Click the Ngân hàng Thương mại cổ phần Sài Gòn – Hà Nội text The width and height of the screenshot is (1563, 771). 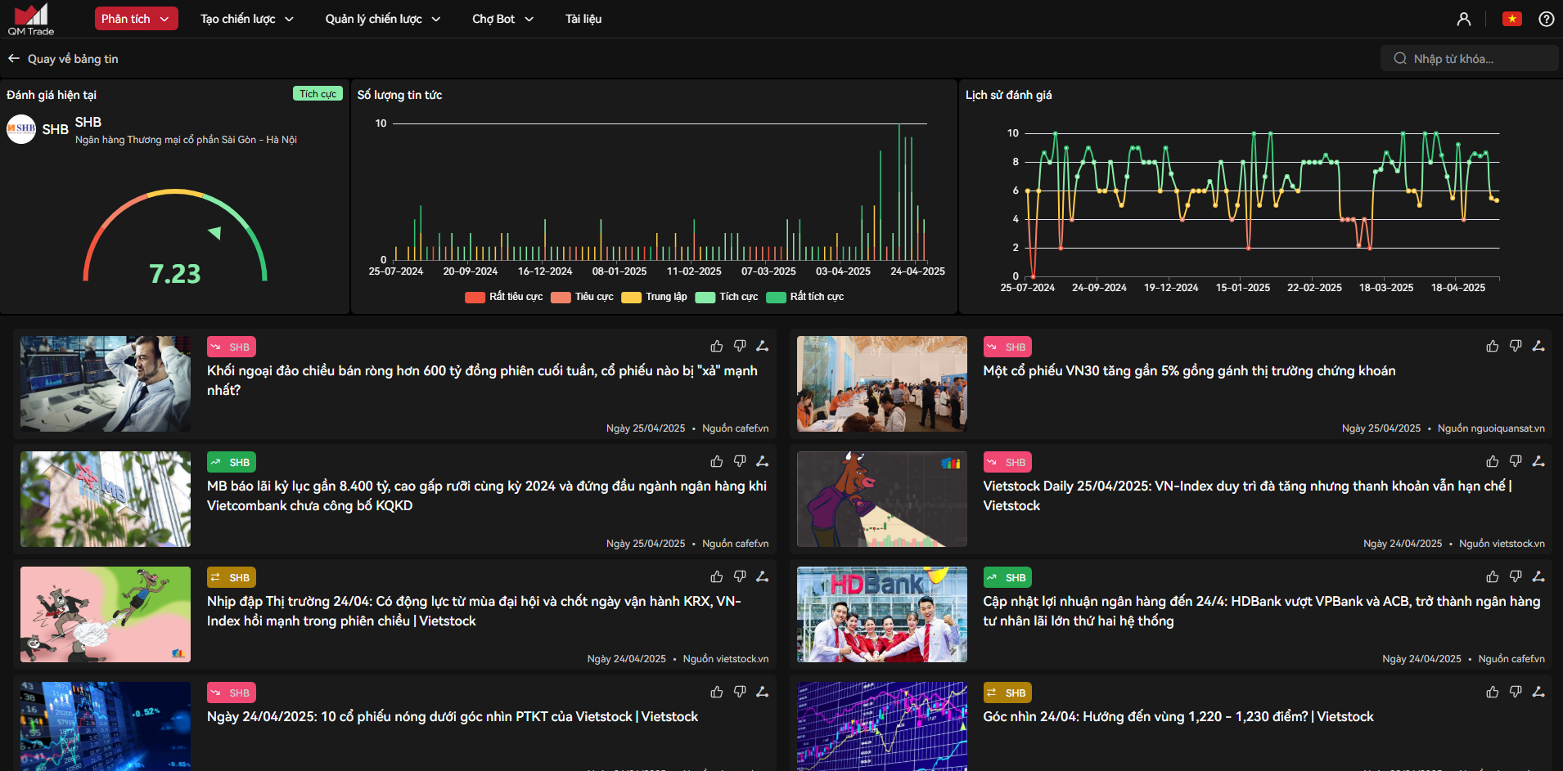click(x=186, y=140)
